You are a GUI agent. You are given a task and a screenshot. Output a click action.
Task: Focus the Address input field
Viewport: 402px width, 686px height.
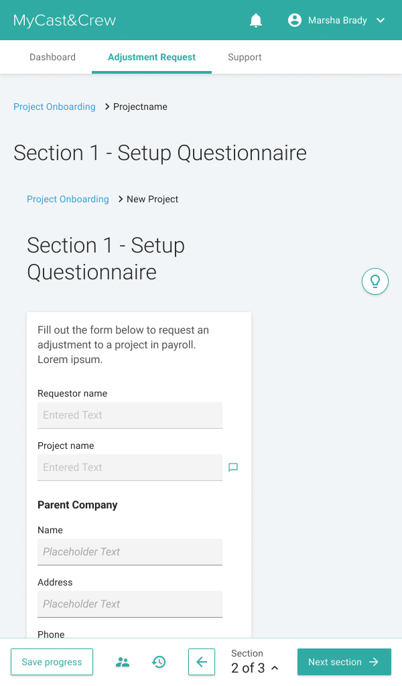pyautogui.click(x=130, y=604)
